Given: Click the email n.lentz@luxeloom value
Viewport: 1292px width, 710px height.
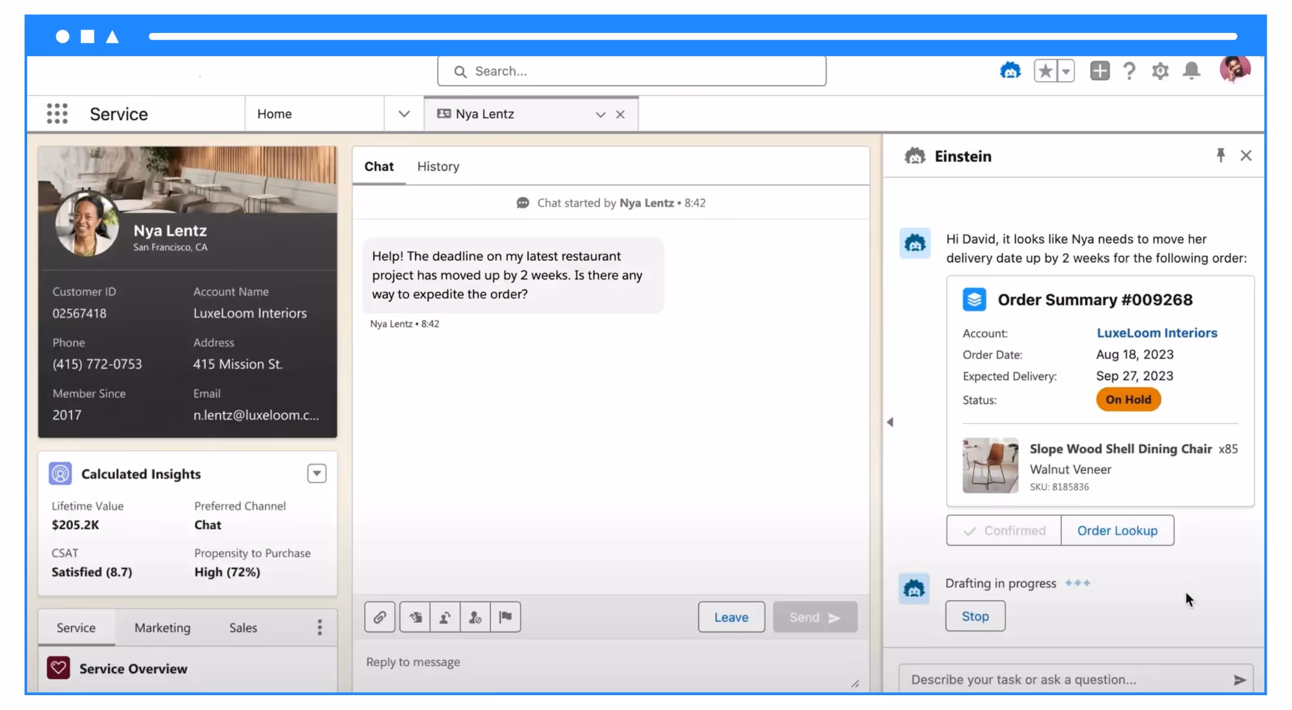Looking at the screenshot, I should click(256, 415).
